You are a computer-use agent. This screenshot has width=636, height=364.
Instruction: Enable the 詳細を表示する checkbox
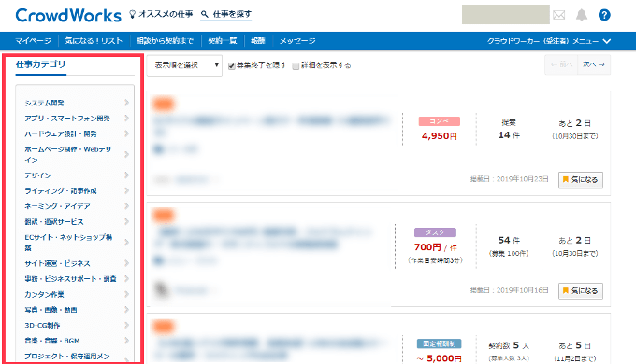click(x=296, y=65)
